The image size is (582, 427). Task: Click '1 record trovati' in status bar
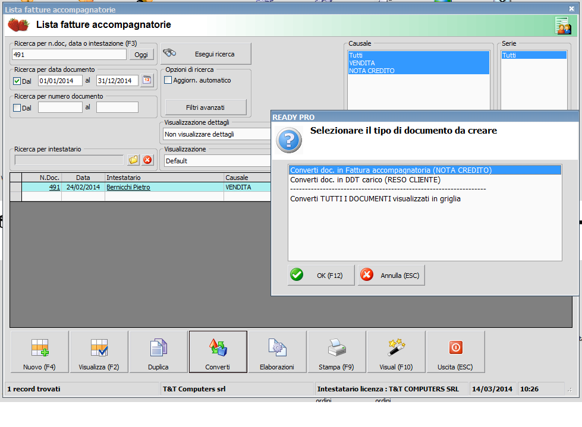point(34,389)
